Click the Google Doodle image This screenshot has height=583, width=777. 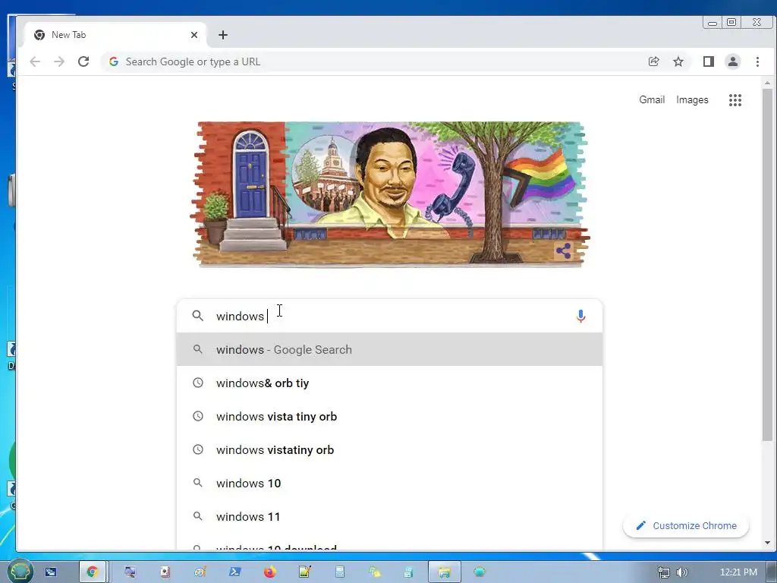click(x=389, y=194)
